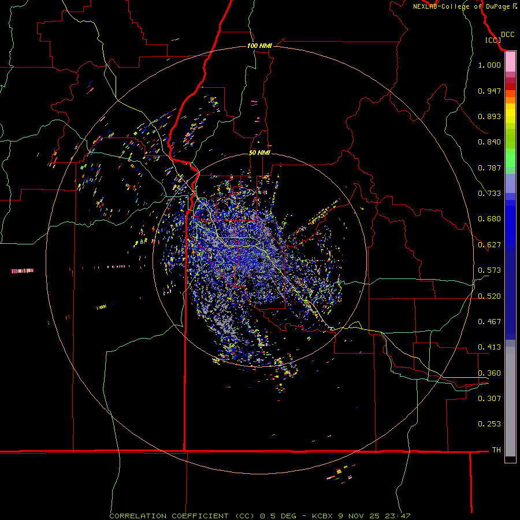Image resolution: width=520 pixels, height=520 pixels.
Task: Click the gray segment of the color bar
Action: tap(510, 402)
